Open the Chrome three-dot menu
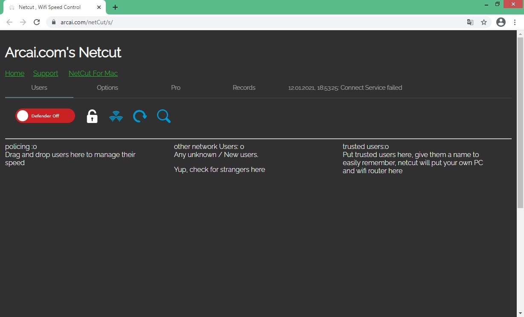The width and height of the screenshot is (524, 317). point(515,22)
